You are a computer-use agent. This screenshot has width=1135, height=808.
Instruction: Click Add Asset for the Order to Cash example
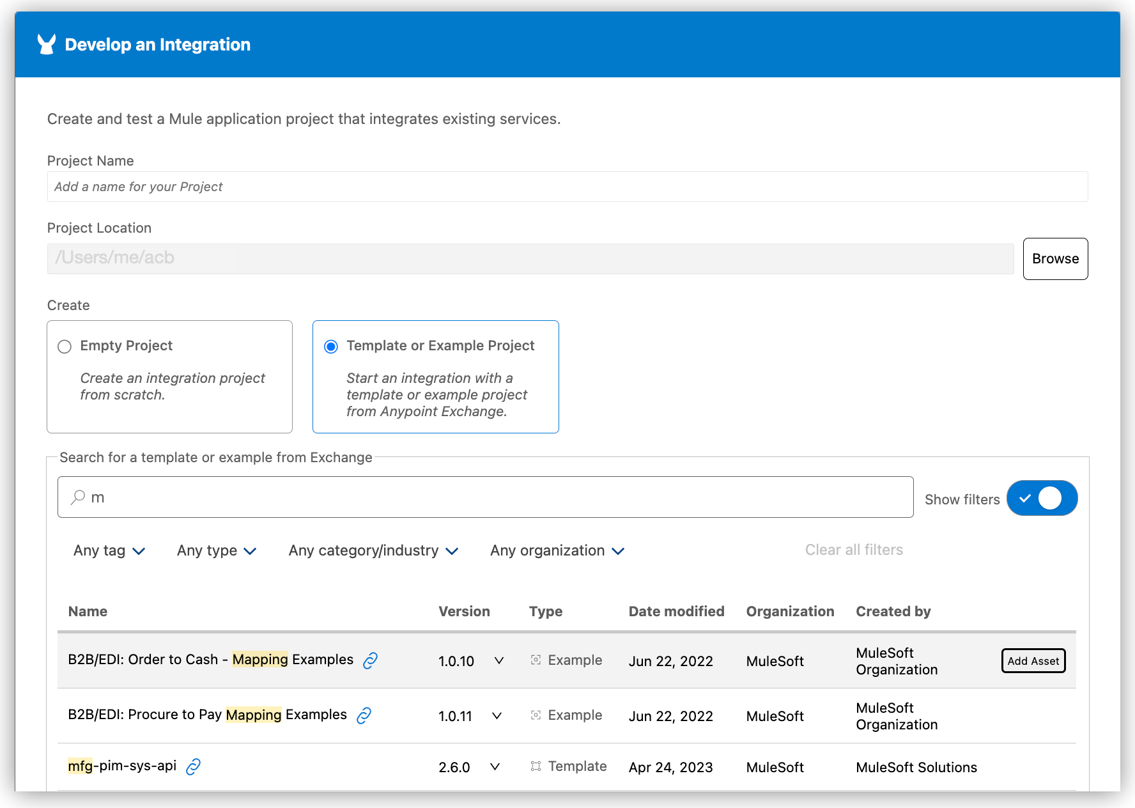click(1033, 660)
